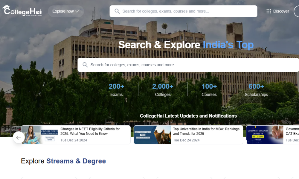Screen dimensions: 299x179
Task: Click the CollegeHai logo
Action: point(22,11)
